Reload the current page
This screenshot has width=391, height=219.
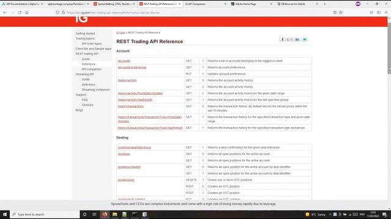(x=20, y=12)
